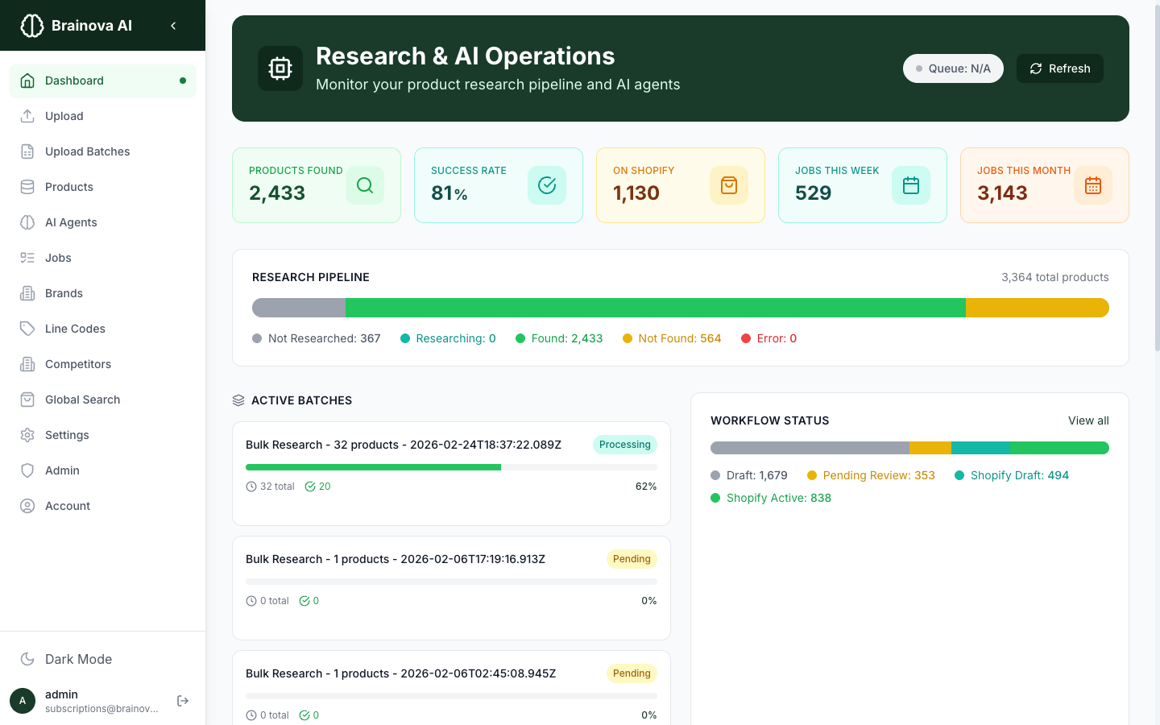Click the logout icon next to admin
This screenshot has height=725, width=1160.
(x=183, y=701)
